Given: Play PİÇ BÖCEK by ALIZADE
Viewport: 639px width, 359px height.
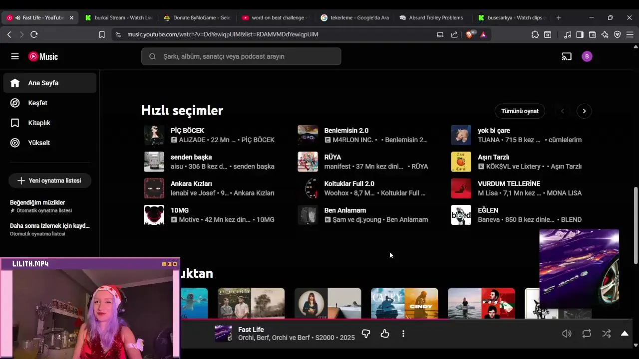Looking at the screenshot, I should tap(154, 135).
